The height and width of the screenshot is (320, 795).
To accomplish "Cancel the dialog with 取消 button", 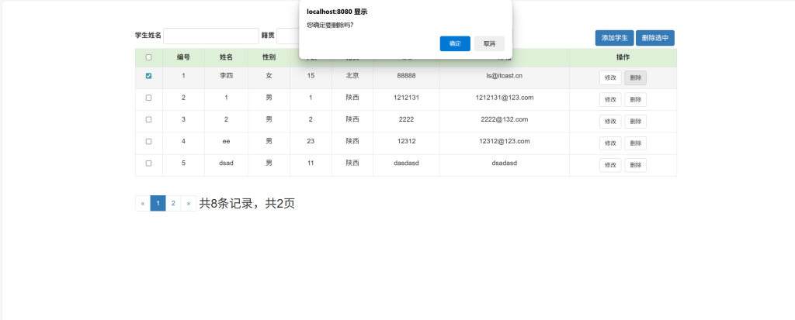I will coord(489,43).
